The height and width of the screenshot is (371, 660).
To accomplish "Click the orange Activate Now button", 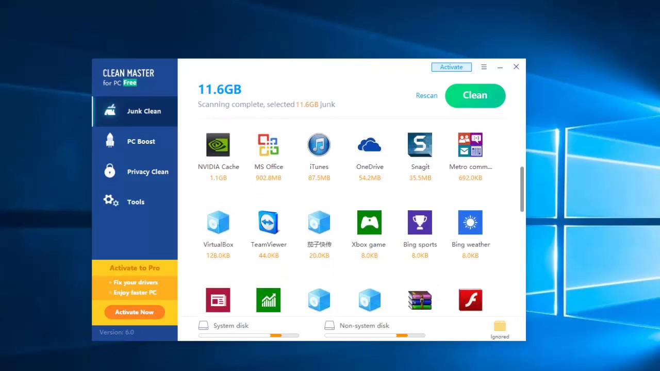I will click(135, 312).
